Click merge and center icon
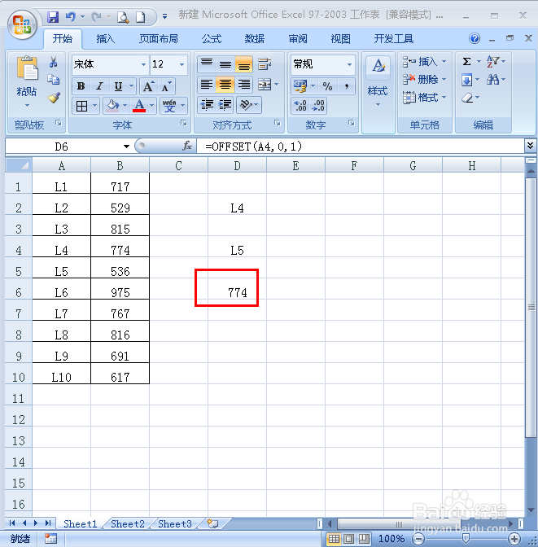538x547 pixels. click(265, 85)
